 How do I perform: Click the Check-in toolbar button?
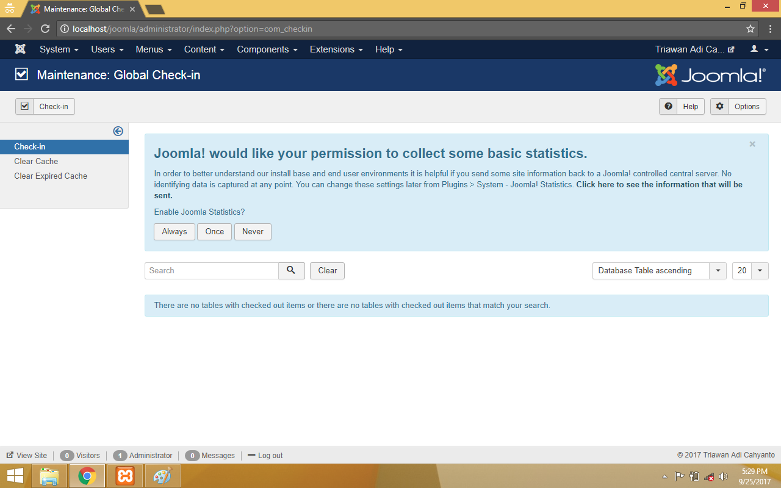45,106
